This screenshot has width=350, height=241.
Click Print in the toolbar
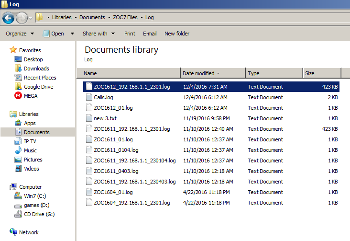coord(130,34)
